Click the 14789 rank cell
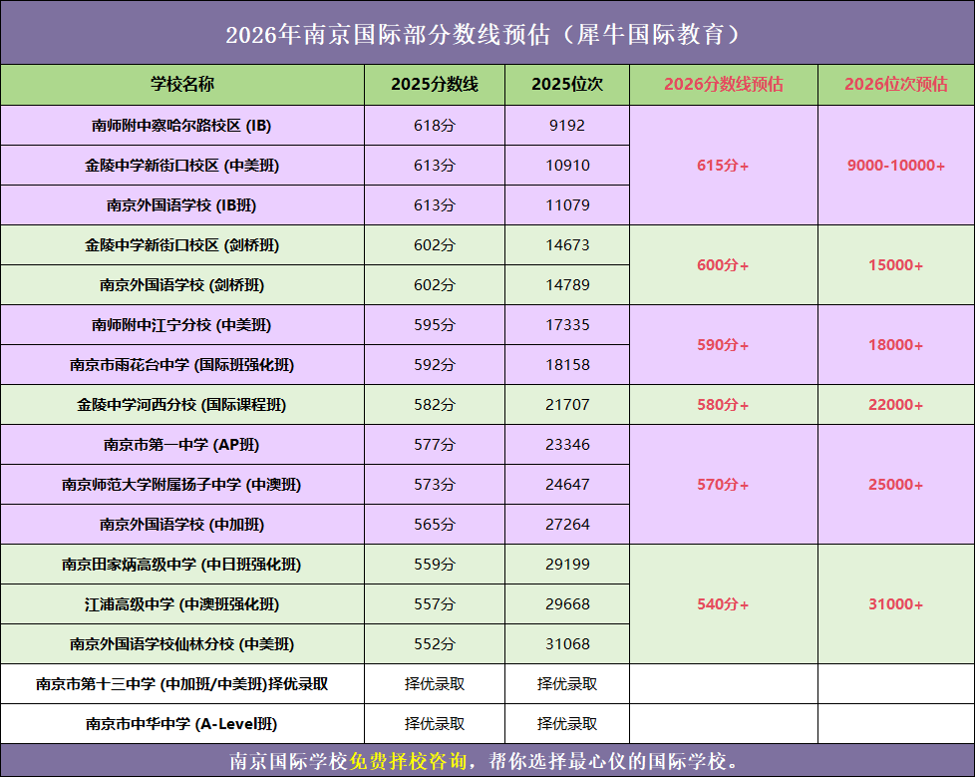Viewport: 975px width, 777px height. (567, 285)
